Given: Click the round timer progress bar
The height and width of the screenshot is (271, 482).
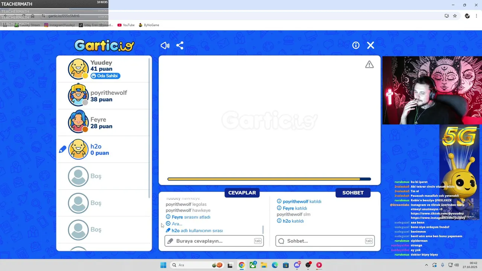Looking at the screenshot, I should pyautogui.click(x=269, y=179).
